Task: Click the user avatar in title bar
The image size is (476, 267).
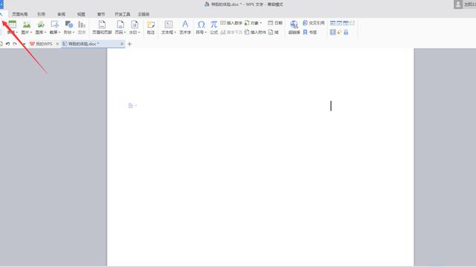Action: coord(458,4)
